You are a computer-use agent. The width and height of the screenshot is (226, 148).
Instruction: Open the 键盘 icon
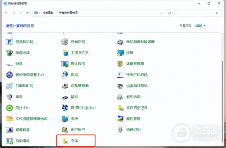(9, 65)
